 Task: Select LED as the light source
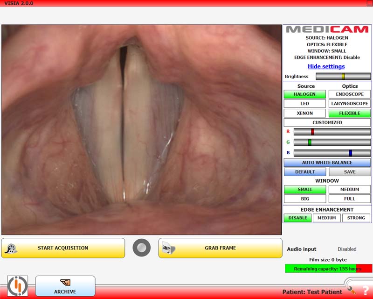[x=304, y=104]
